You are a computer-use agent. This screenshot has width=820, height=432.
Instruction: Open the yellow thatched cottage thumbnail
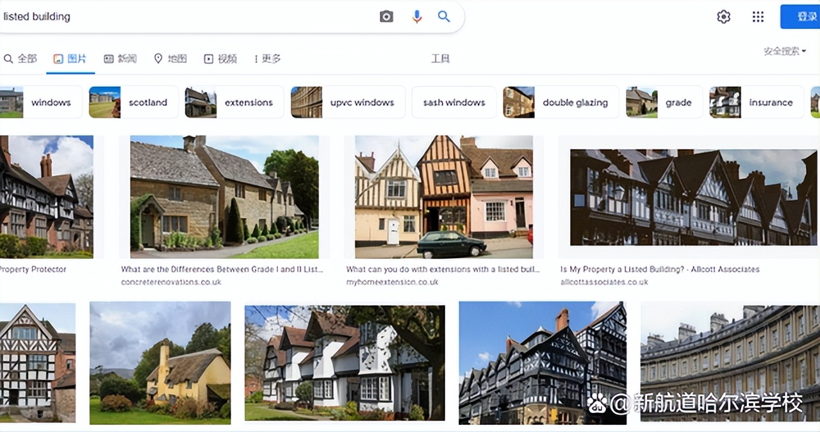coord(160,363)
